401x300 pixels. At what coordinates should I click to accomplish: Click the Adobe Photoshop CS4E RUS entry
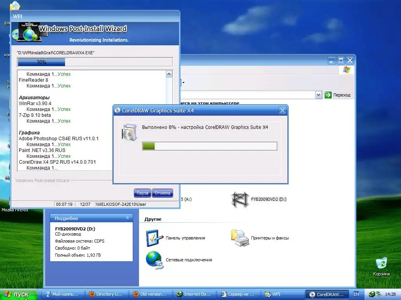point(59,139)
